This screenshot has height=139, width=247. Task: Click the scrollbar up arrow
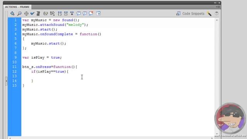(217, 20)
